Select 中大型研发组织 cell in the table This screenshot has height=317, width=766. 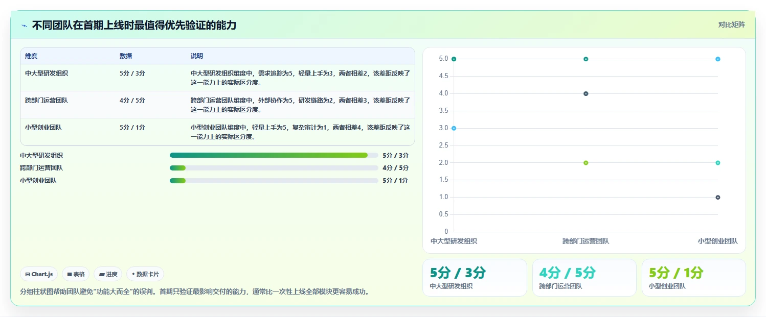click(x=47, y=74)
